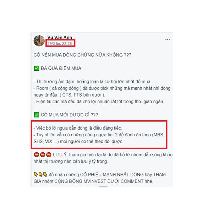Viewport: 213px width, 213px height.
Task: Click the no-entry emoji touching LƯU Ý
Action: tap(49, 155)
